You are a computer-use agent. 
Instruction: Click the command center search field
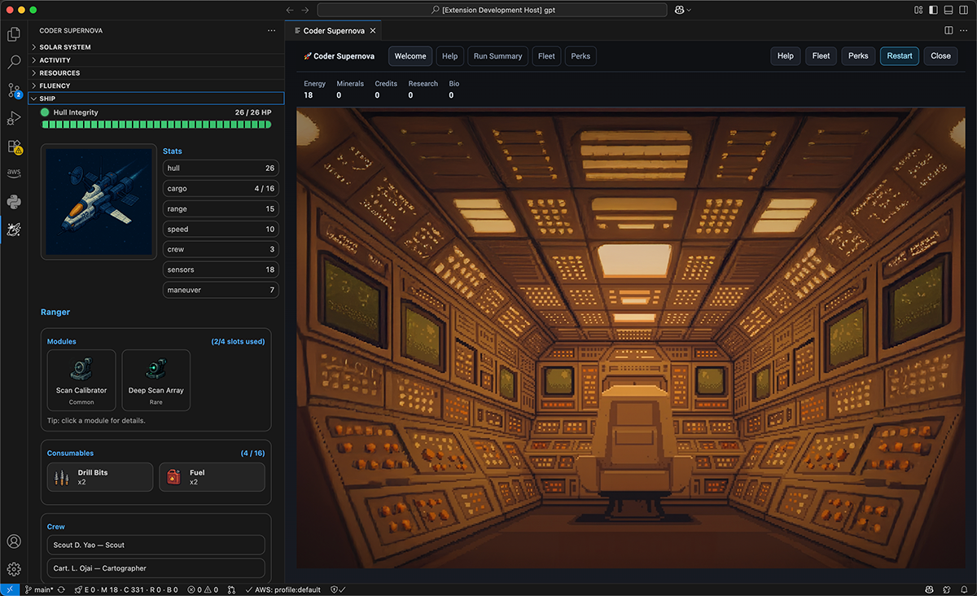[492, 10]
